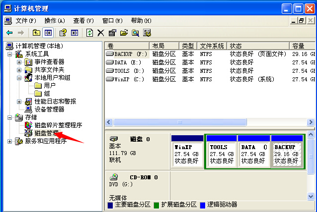Open the Properties toolbar icon

click(x=112, y=33)
